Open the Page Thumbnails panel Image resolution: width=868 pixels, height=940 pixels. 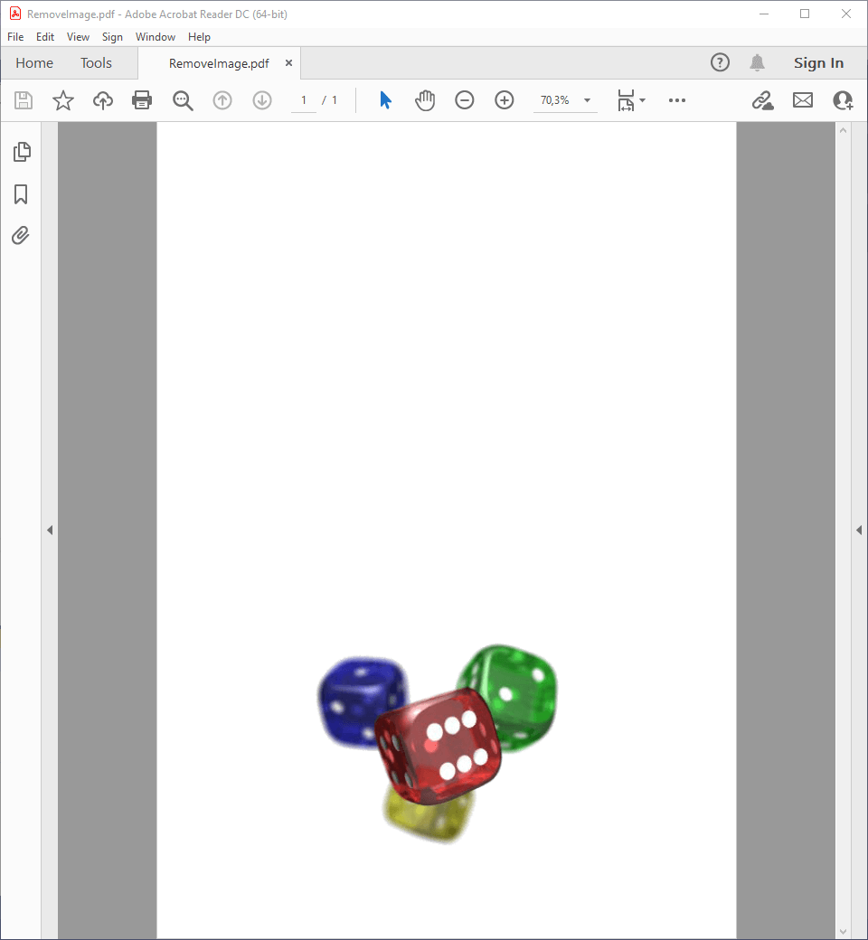(x=22, y=152)
